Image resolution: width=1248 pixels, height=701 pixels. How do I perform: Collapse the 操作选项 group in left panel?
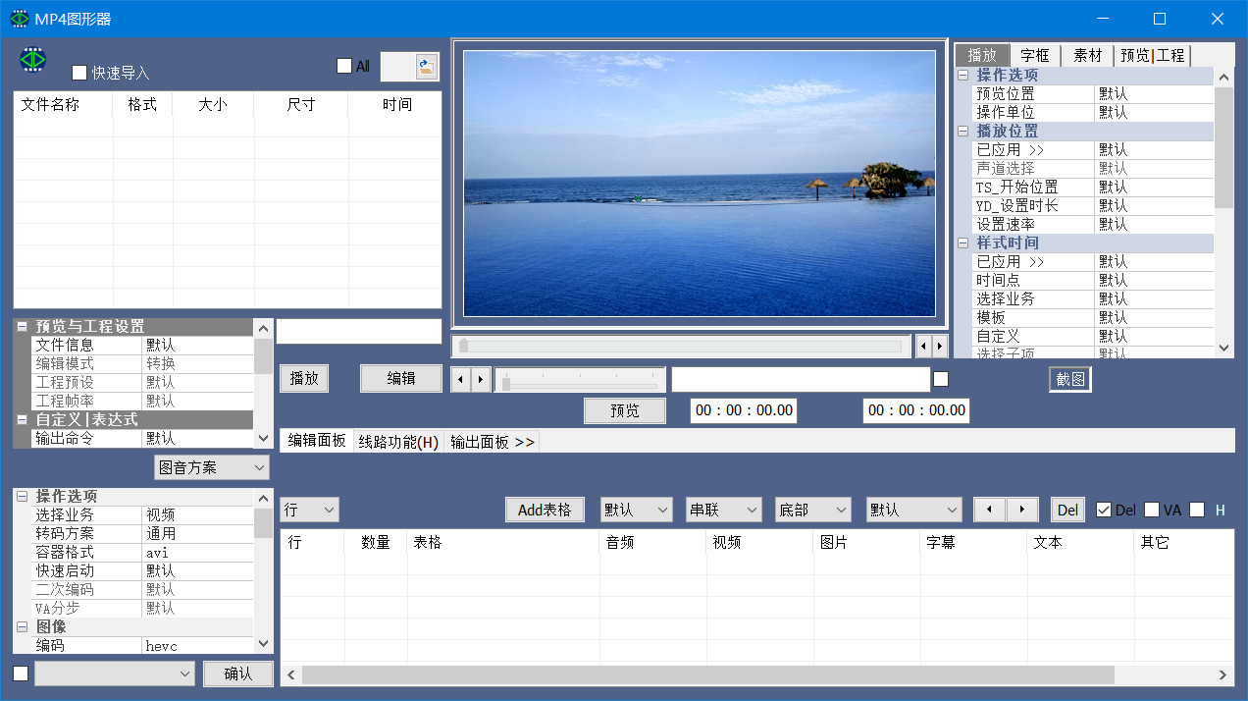22,497
